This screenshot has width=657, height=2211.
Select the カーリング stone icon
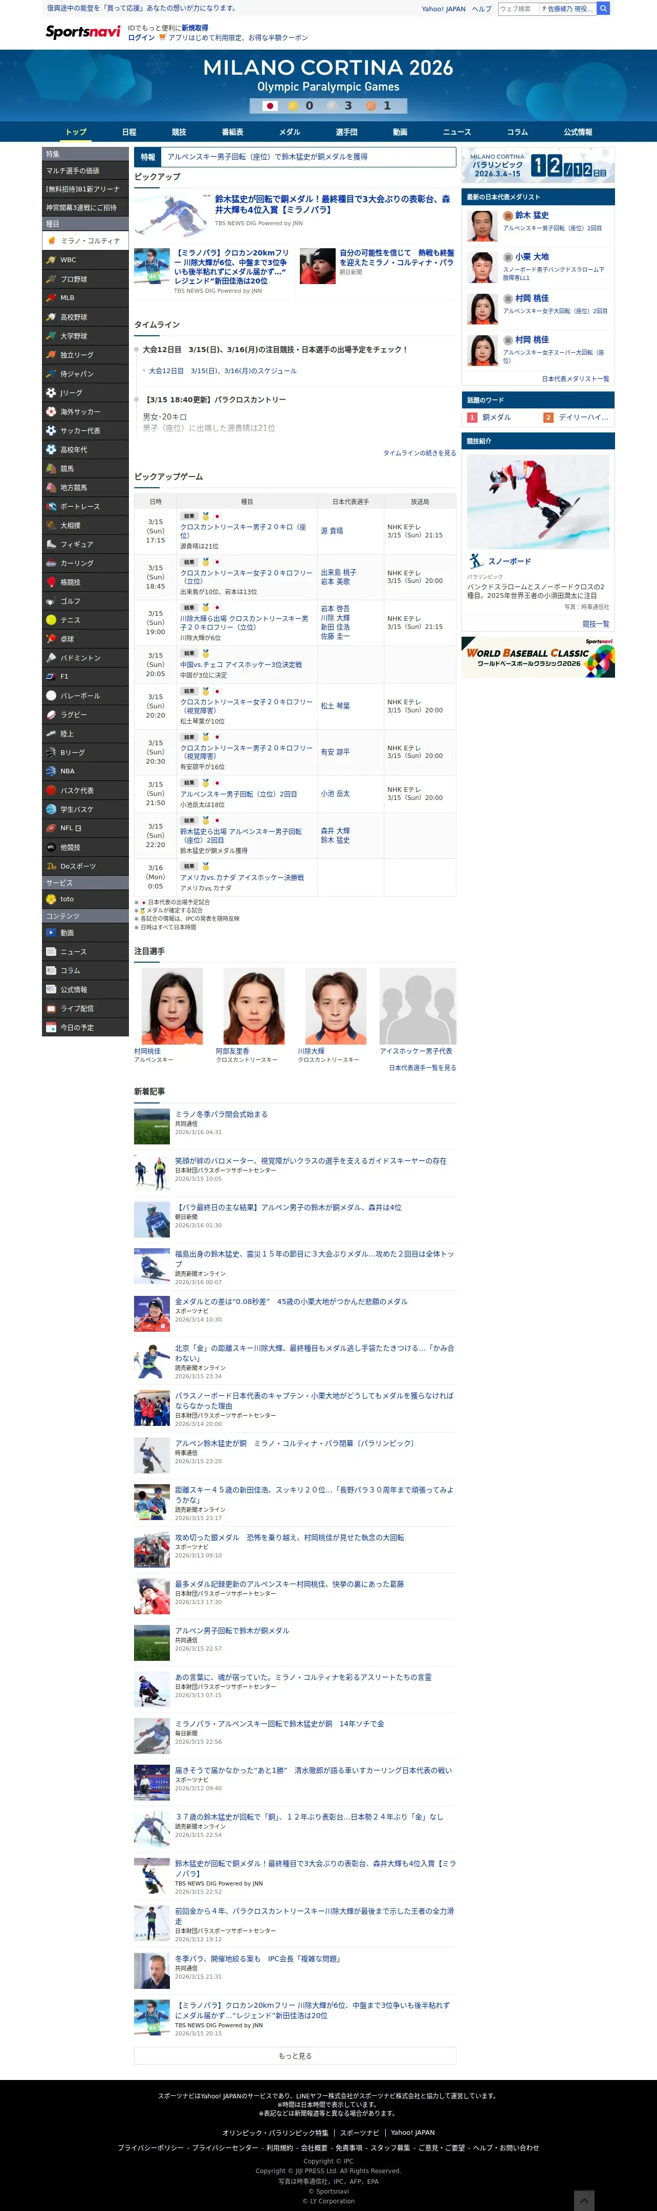point(52,562)
